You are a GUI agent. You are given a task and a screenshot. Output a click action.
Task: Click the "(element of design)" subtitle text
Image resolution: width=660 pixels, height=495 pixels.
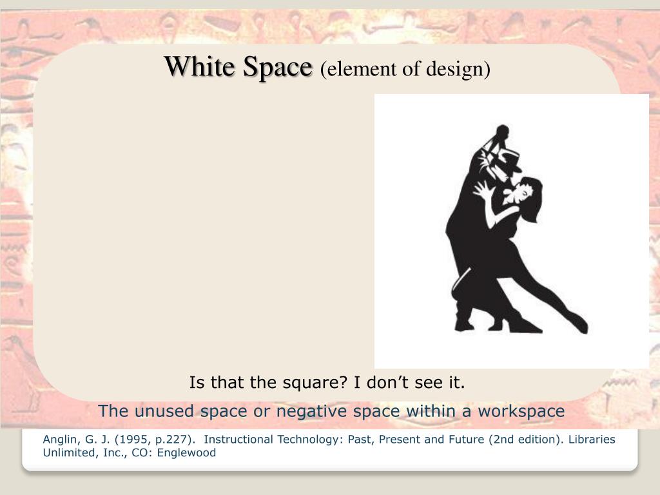point(405,69)
